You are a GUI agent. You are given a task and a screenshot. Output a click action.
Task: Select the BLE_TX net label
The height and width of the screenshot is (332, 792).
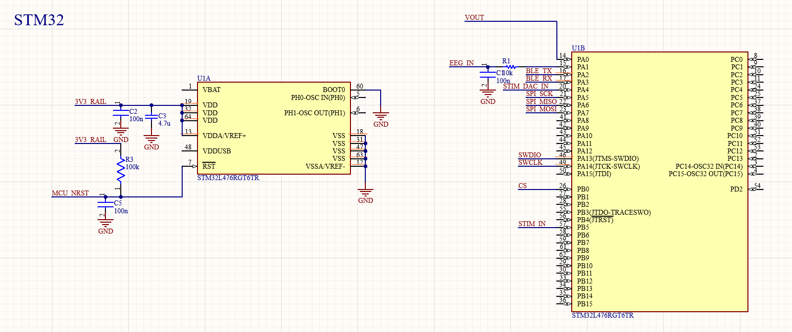pyautogui.click(x=539, y=71)
